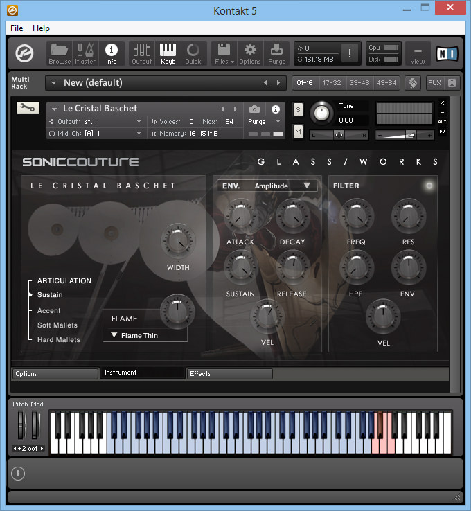Click the info icon in the bottom status area
Image resolution: width=471 pixels, height=511 pixels.
[x=18, y=473]
